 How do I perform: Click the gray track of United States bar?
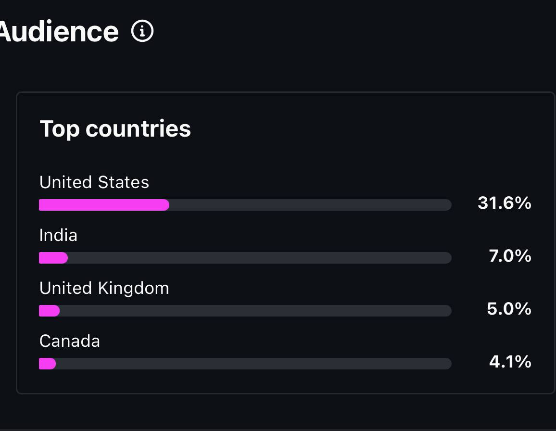pyautogui.click(x=310, y=205)
